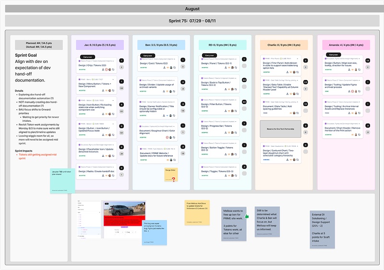Select the 'Amanda: 4 / 4 pts' column header
The height and width of the screenshot is (270, 384).
point(346,45)
